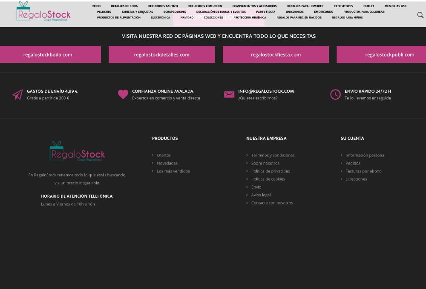The image size is (426, 289).
Task: Open the Ofertas footer link
Action: pos(164,155)
